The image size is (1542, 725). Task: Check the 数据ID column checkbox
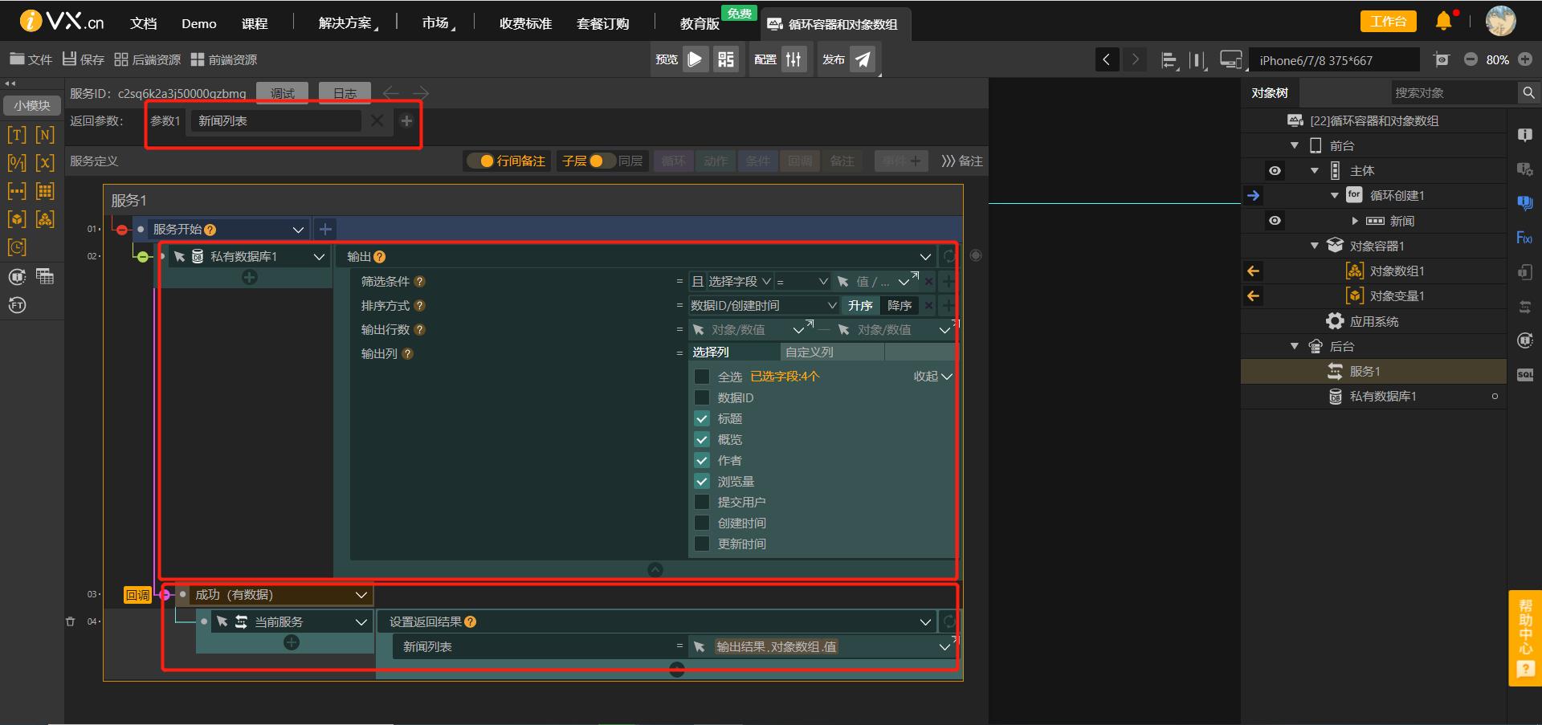[x=702, y=397]
